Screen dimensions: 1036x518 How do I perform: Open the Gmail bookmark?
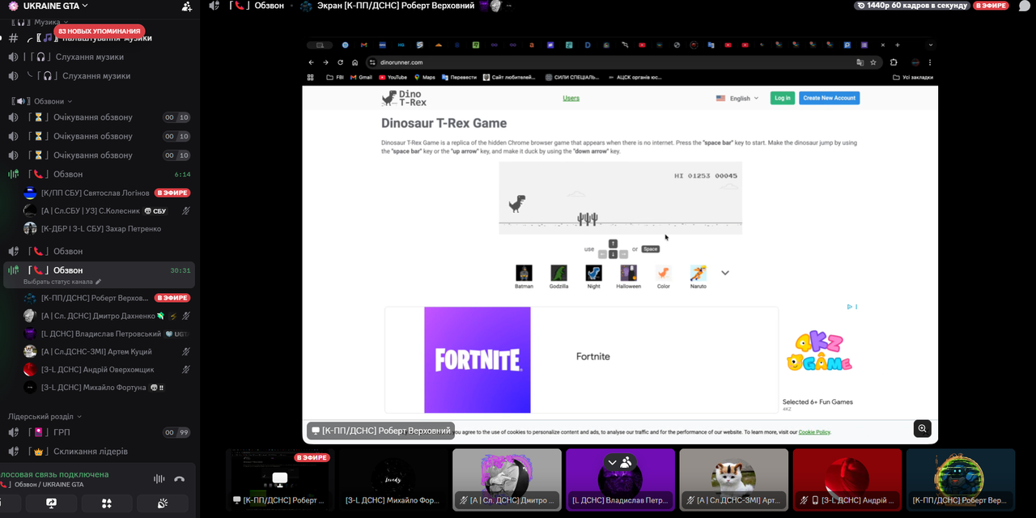(360, 78)
